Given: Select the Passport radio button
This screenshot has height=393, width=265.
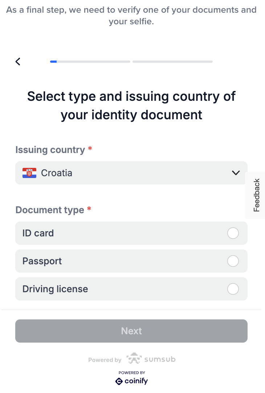Looking at the screenshot, I should coord(233,261).
